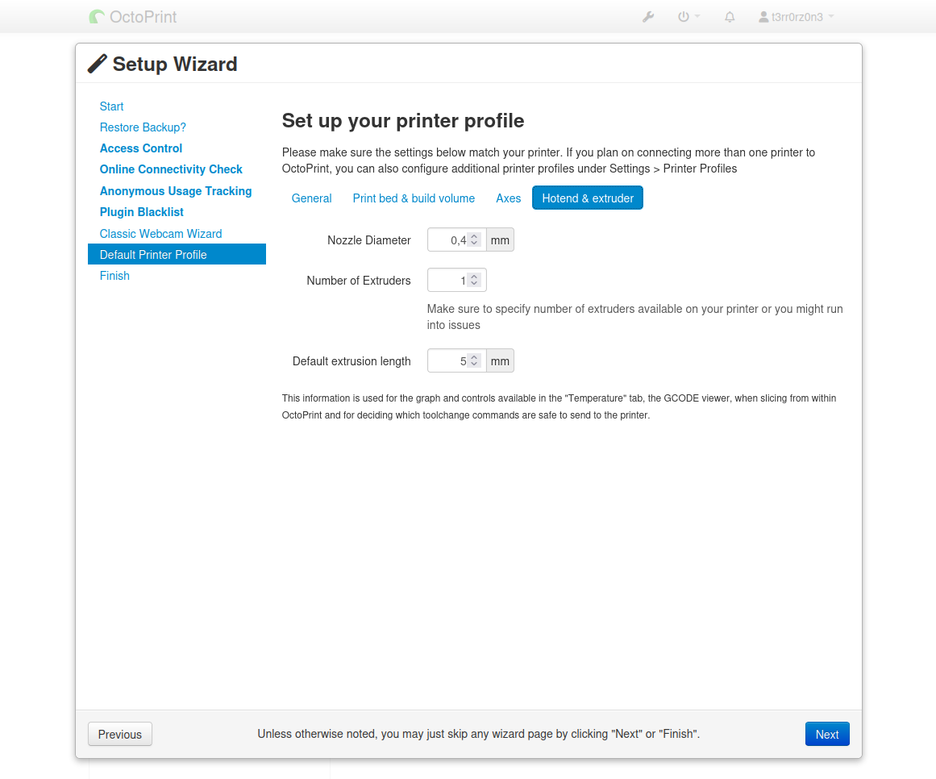Click the notifications bell icon
The image size is (936, 779).
[730, 16]
